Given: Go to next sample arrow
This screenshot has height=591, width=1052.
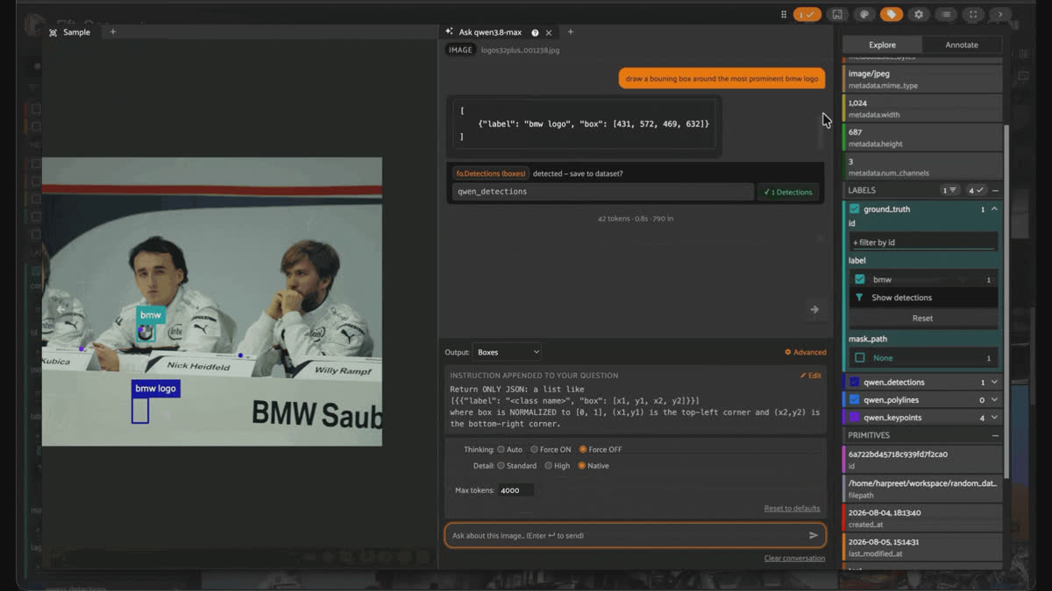Looking at the screenshot, I should tap(814, 309).
